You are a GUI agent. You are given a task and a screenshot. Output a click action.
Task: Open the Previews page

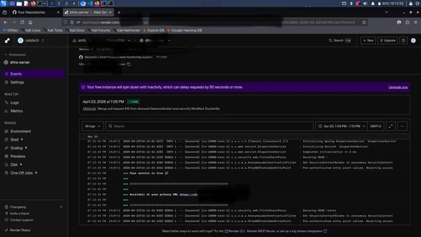[18, 156]
